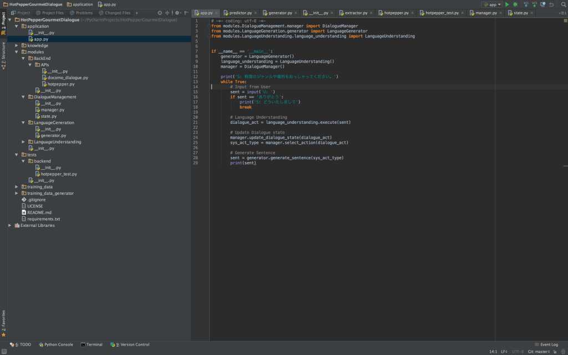Expand External Libraries node
This screenshot has width=568, height=355.
tap(10, 225)
